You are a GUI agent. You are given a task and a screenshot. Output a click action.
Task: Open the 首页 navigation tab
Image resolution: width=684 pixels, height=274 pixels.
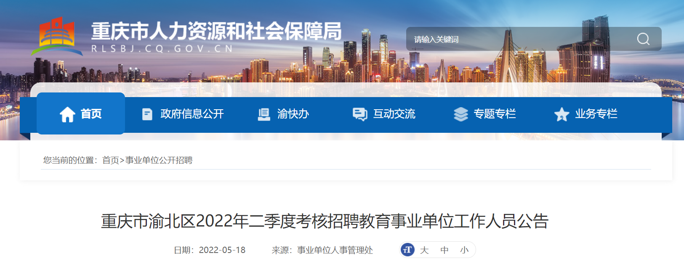point(81,113)
